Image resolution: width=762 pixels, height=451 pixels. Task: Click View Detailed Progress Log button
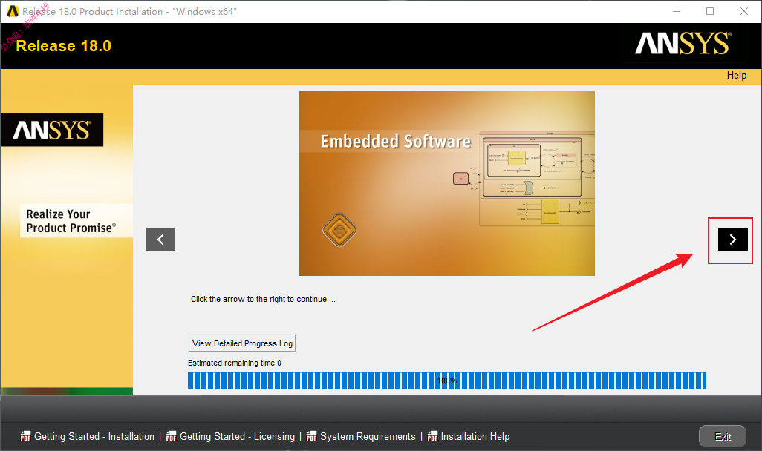[x=243, y=343]
